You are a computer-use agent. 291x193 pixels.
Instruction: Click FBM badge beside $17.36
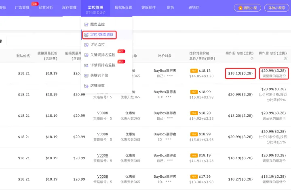(x=194, y=177)
